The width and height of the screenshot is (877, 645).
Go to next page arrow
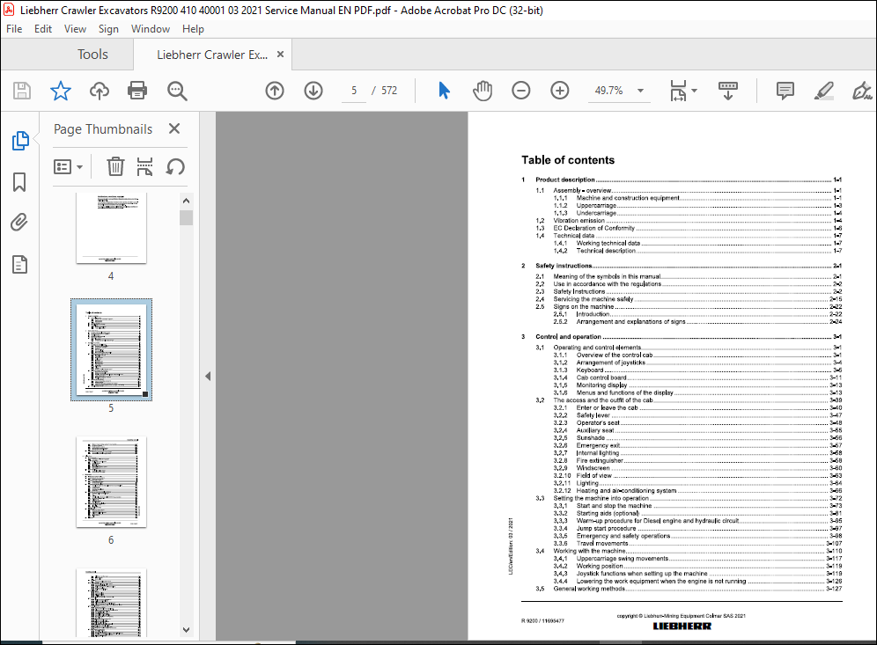pyautogui.click(x=313, y=91)
